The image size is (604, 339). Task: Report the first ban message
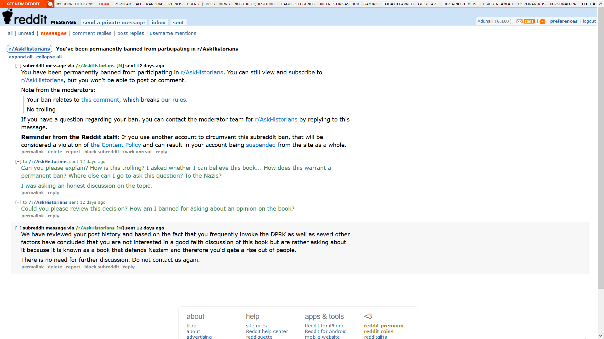[x=73, y=152]
